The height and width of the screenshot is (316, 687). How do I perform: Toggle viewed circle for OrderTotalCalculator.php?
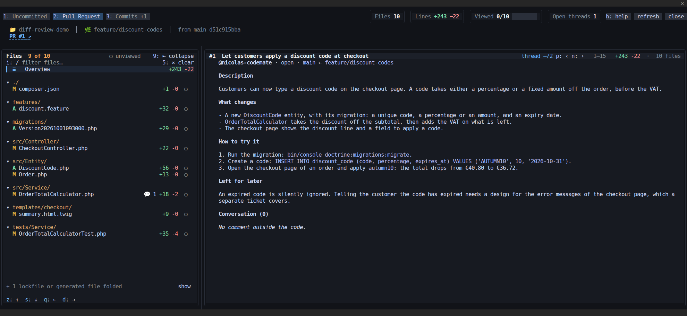click(x=186, y=195)
